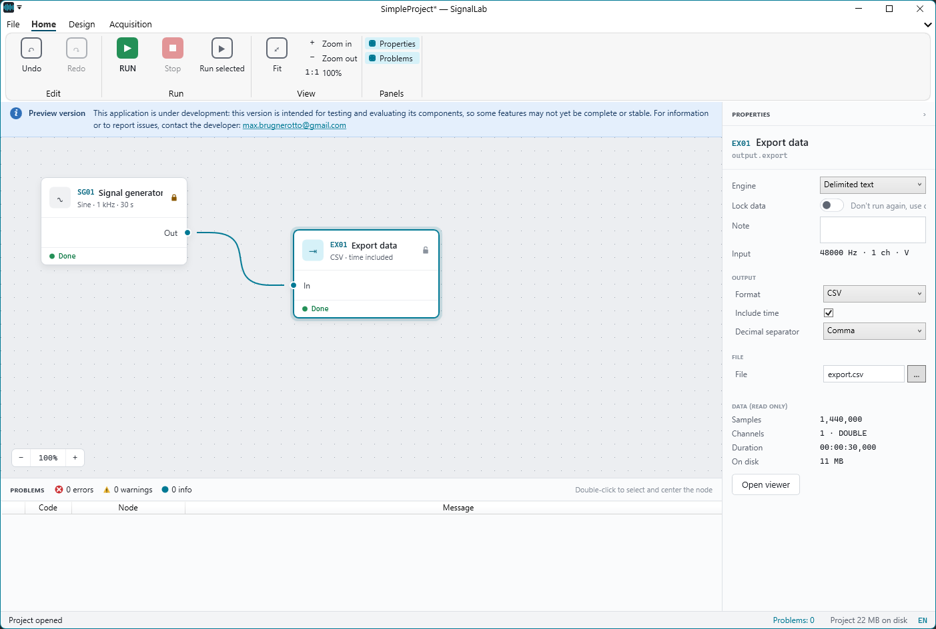Start the green RUN button
Screen dimensions: 936x629
click(x=127, y=49)
